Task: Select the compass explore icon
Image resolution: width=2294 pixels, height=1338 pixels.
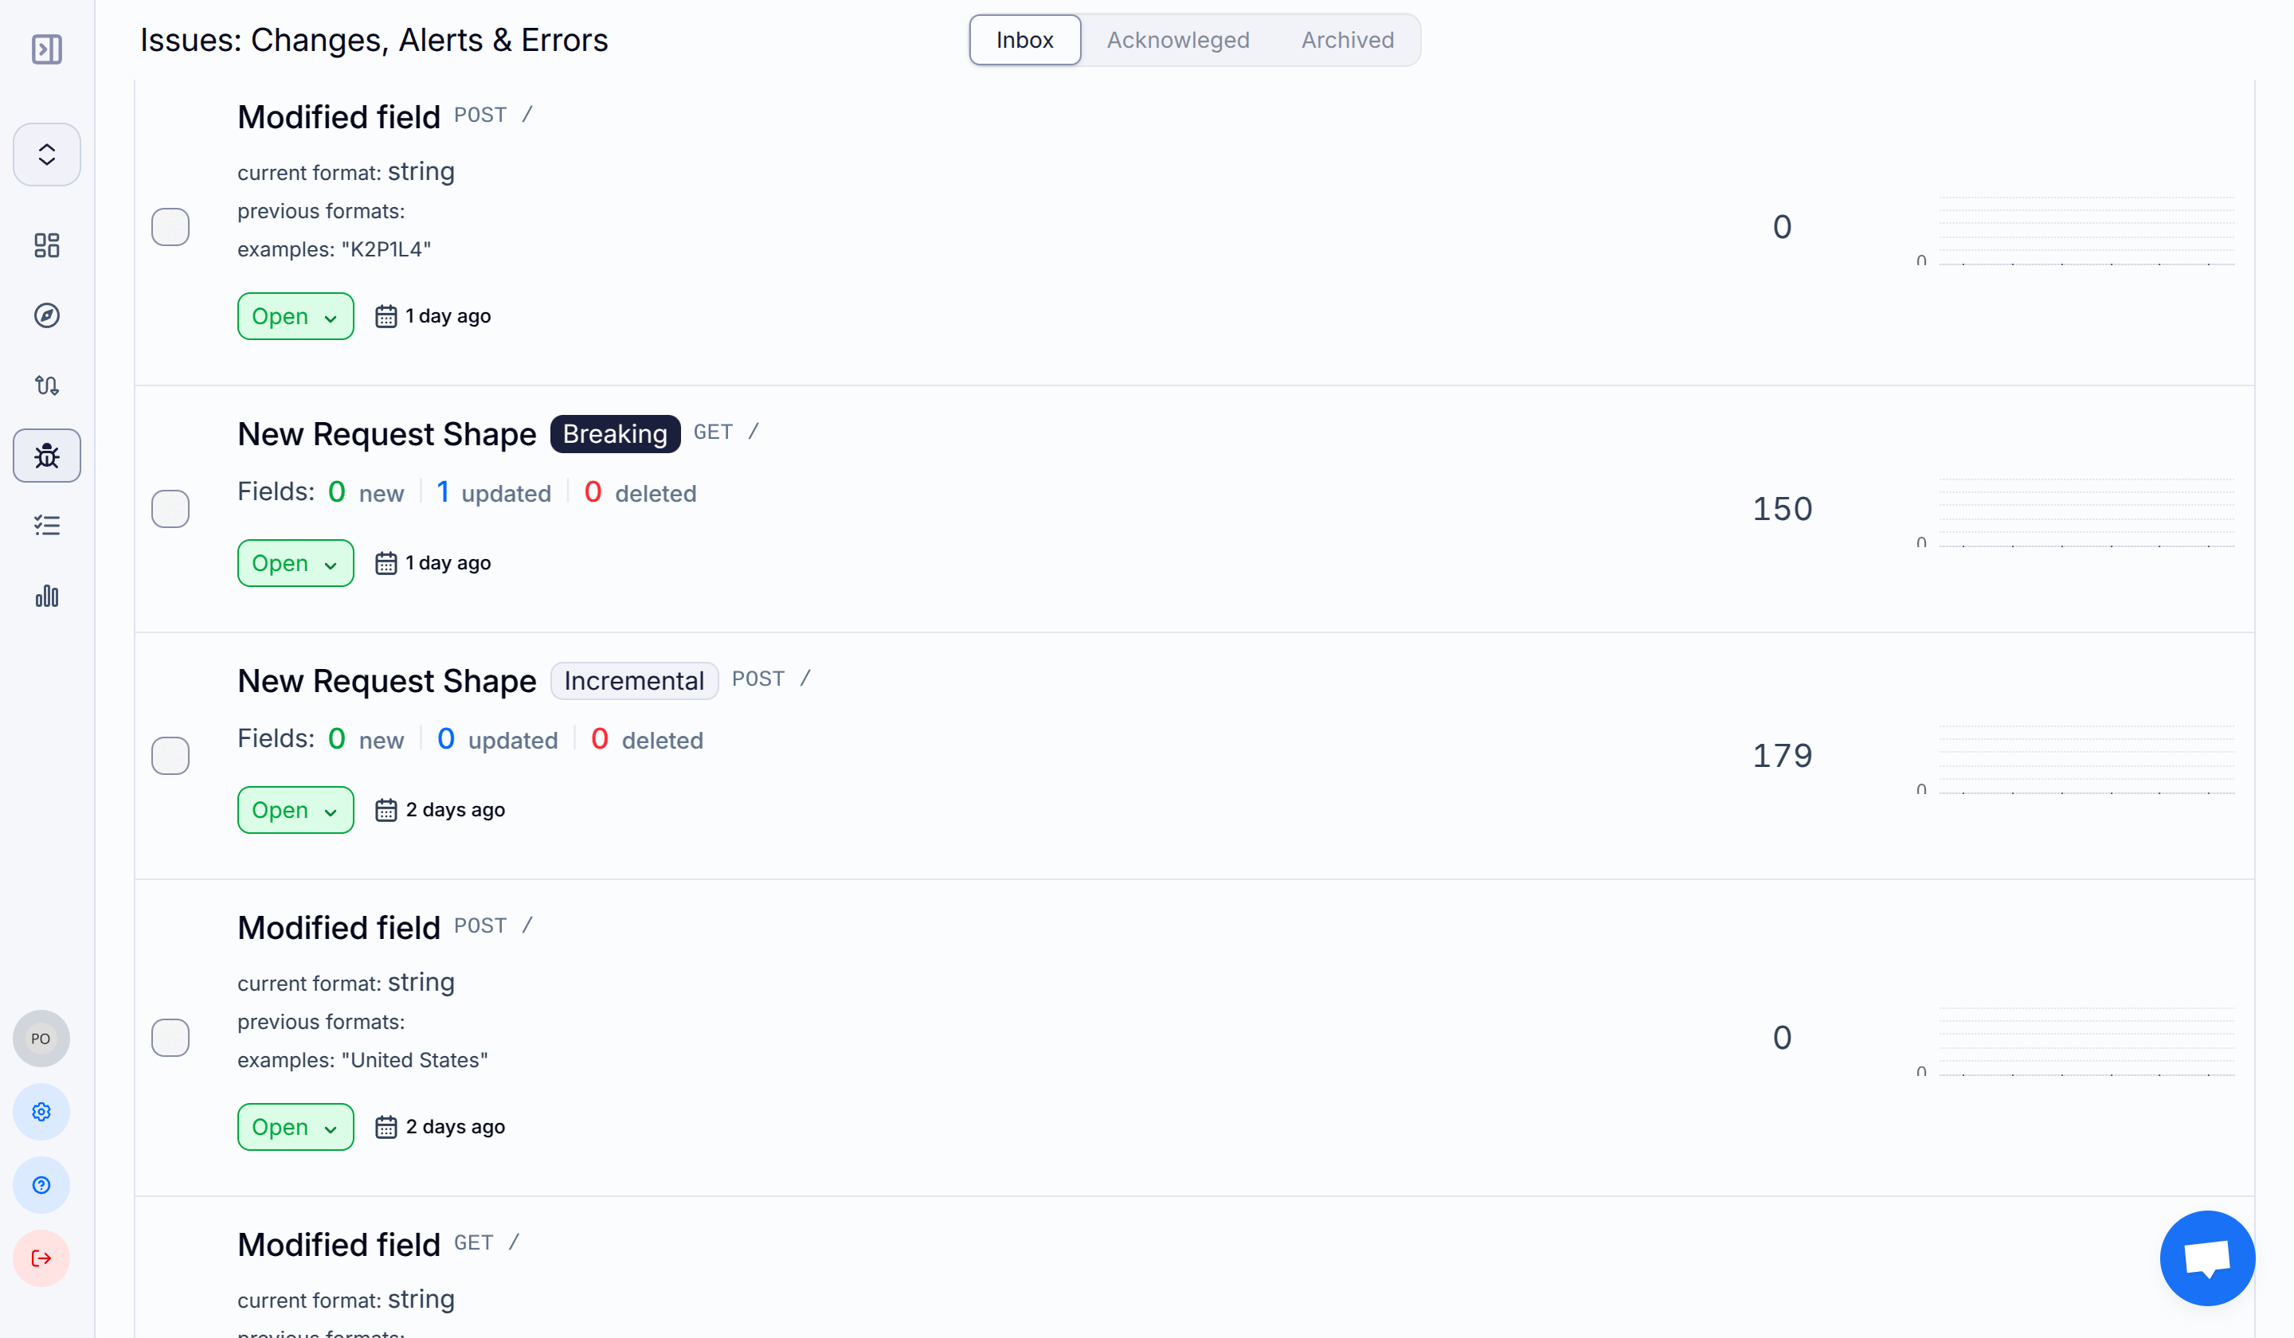Action: tap(46, 315)
